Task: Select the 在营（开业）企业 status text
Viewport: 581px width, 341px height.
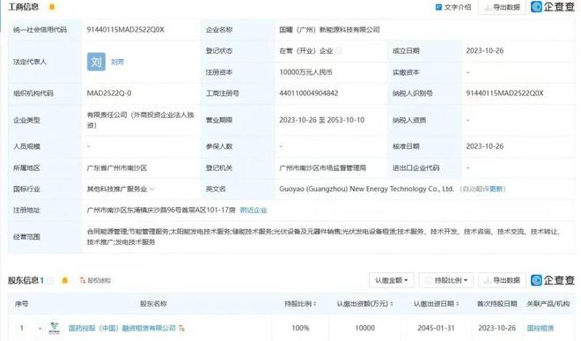Action: click(x=306, y=51)
